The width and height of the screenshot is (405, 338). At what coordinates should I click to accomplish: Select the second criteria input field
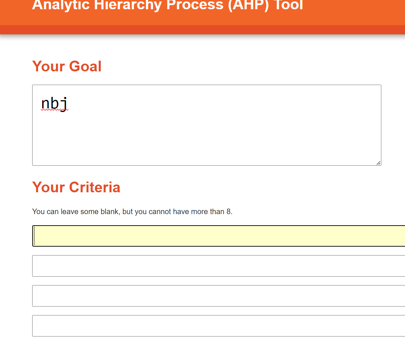pos(219,266)
